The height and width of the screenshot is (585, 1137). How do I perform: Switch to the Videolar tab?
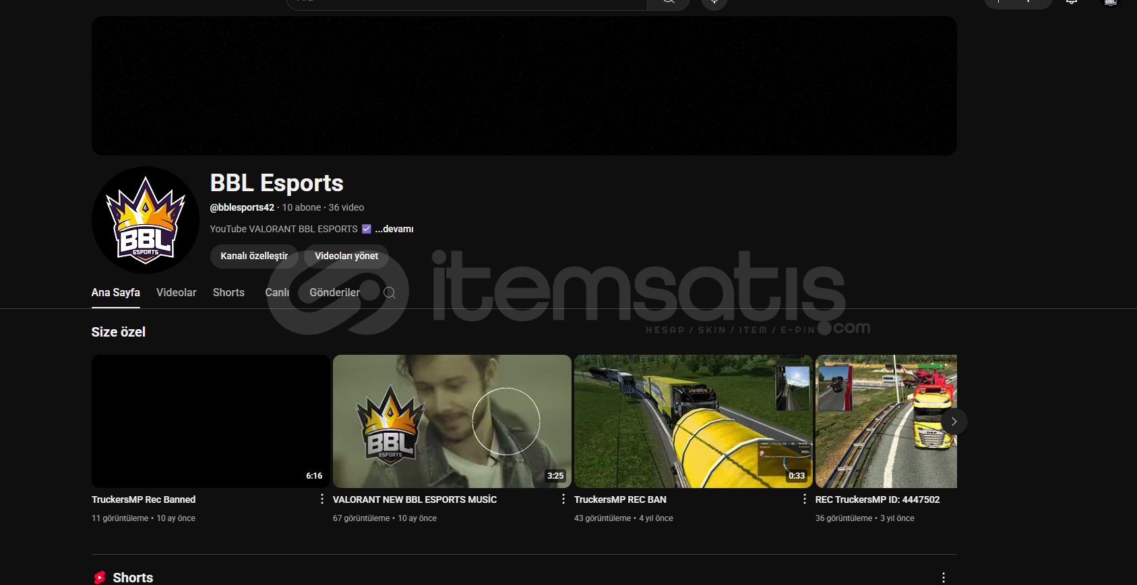[177, 293]
